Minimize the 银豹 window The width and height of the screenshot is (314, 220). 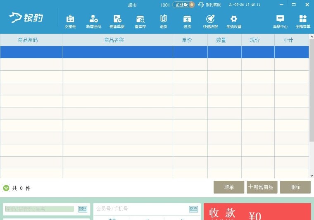pyautogui.click(x=281, y=5)
